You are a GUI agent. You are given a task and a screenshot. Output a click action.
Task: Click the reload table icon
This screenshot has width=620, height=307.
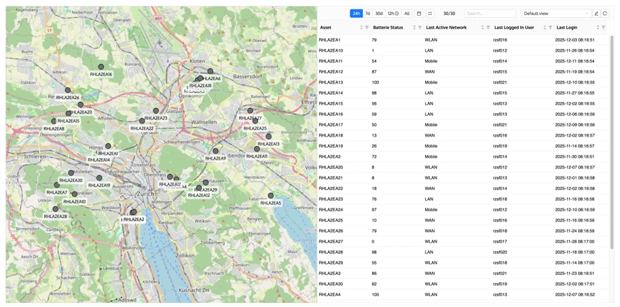click(605, 14)
